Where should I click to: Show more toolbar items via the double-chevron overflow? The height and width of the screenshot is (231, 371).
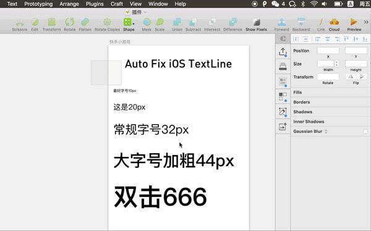coord(366,22)
